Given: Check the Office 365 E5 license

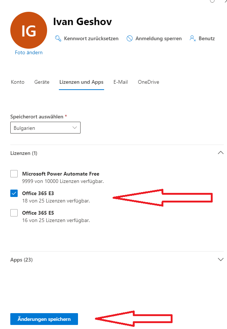Looking at the screenshot, I should 14,213.
